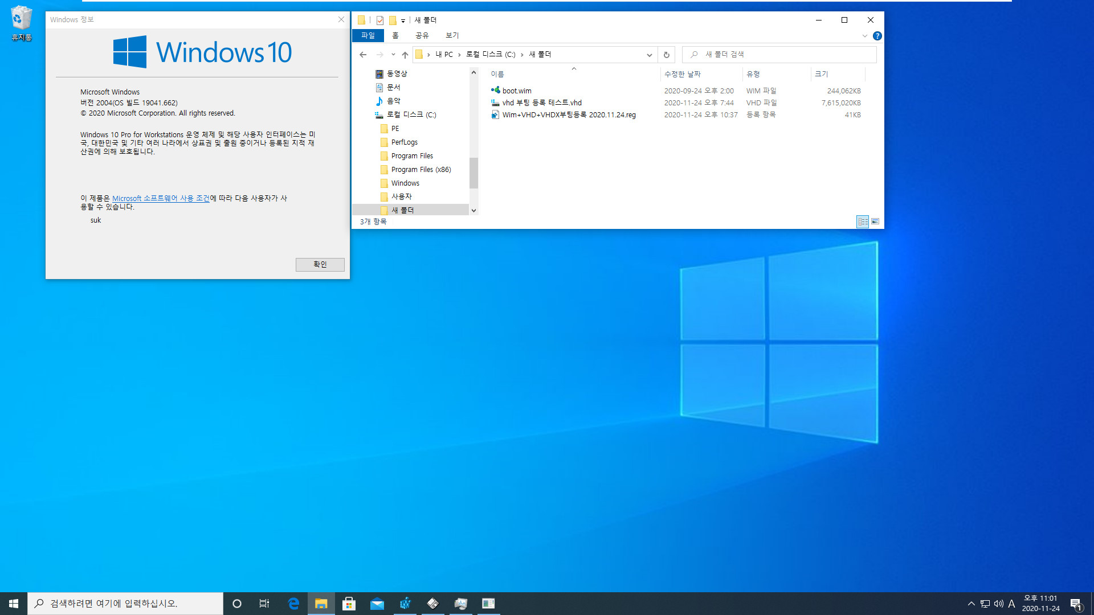Expand breadcrumb arrow after 내 PC
This screenshot has height=615, width=1094.
(459, 55)
